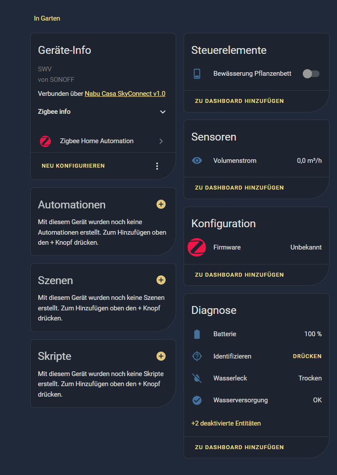
Task: Click the Volumenstrom eye icon
Action: (197, 161)
